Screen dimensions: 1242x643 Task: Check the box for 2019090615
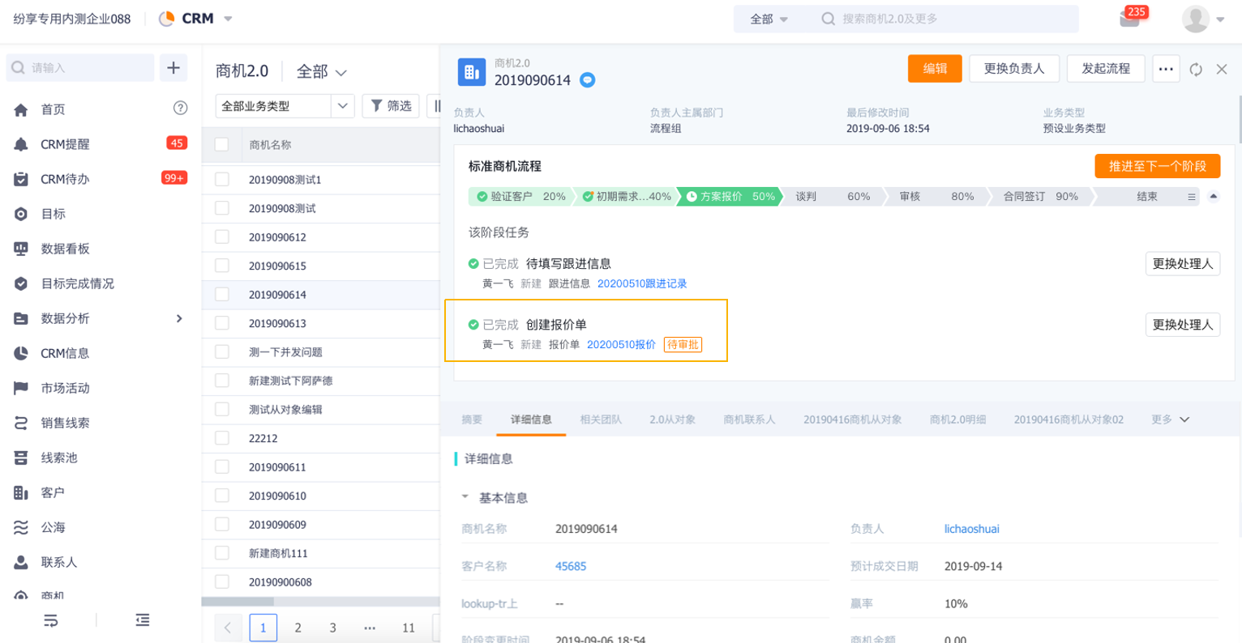(x=221, y=266)
